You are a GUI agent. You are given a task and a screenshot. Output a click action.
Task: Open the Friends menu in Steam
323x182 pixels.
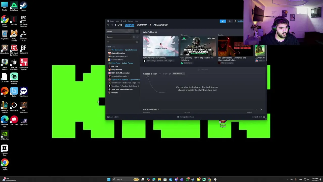point(124,21)
